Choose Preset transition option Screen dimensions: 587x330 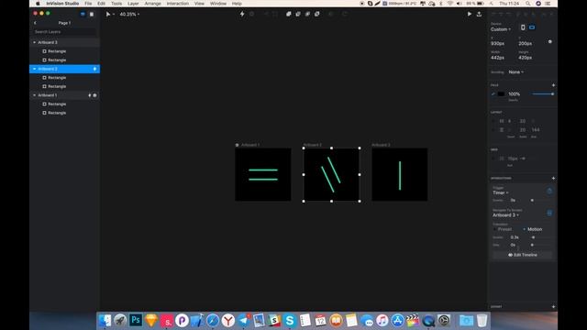(503, 229)
